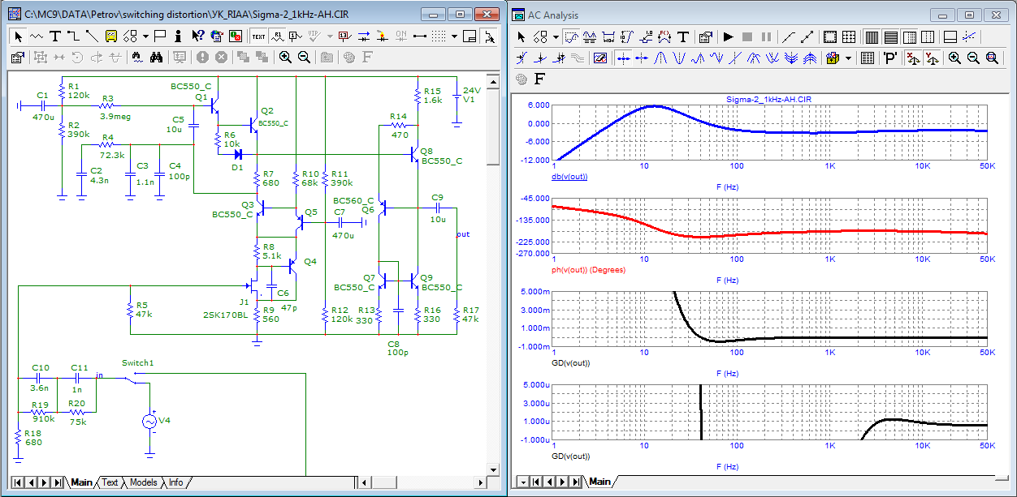Zoom in on the schematic window
Image resolution: width=1017 pixels, height=497 pixels.
point(285,57)
